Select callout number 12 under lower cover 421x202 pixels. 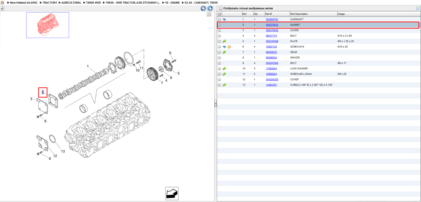coord(55,156)
